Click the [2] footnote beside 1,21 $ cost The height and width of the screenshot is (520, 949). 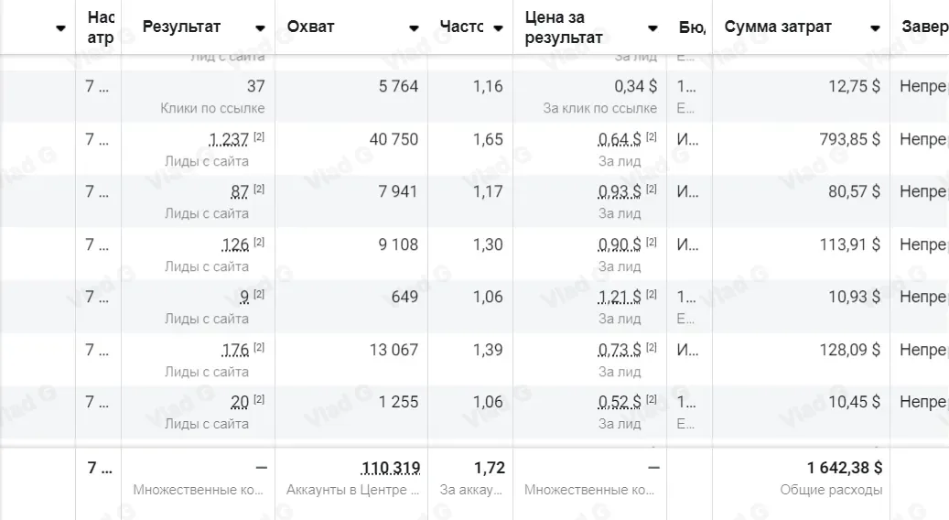pos(652,294)
